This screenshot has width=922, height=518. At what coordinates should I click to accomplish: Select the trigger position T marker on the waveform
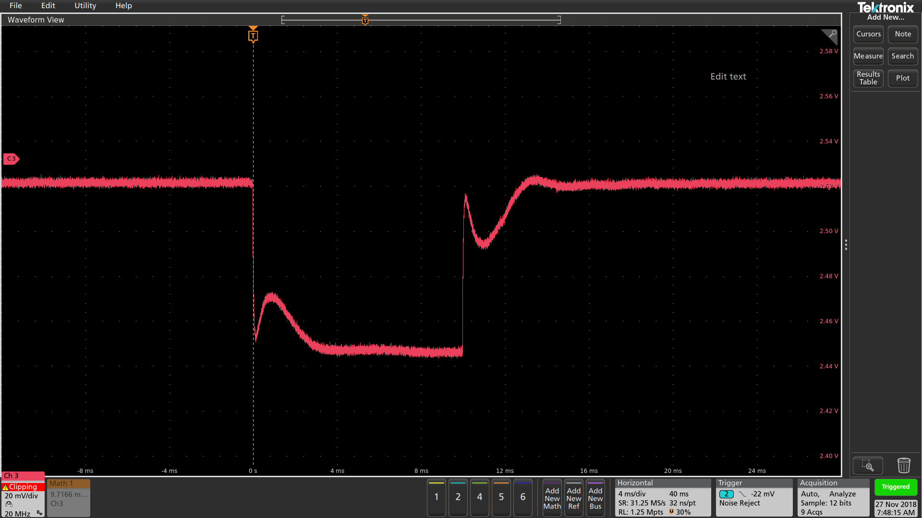coord(253,35)
